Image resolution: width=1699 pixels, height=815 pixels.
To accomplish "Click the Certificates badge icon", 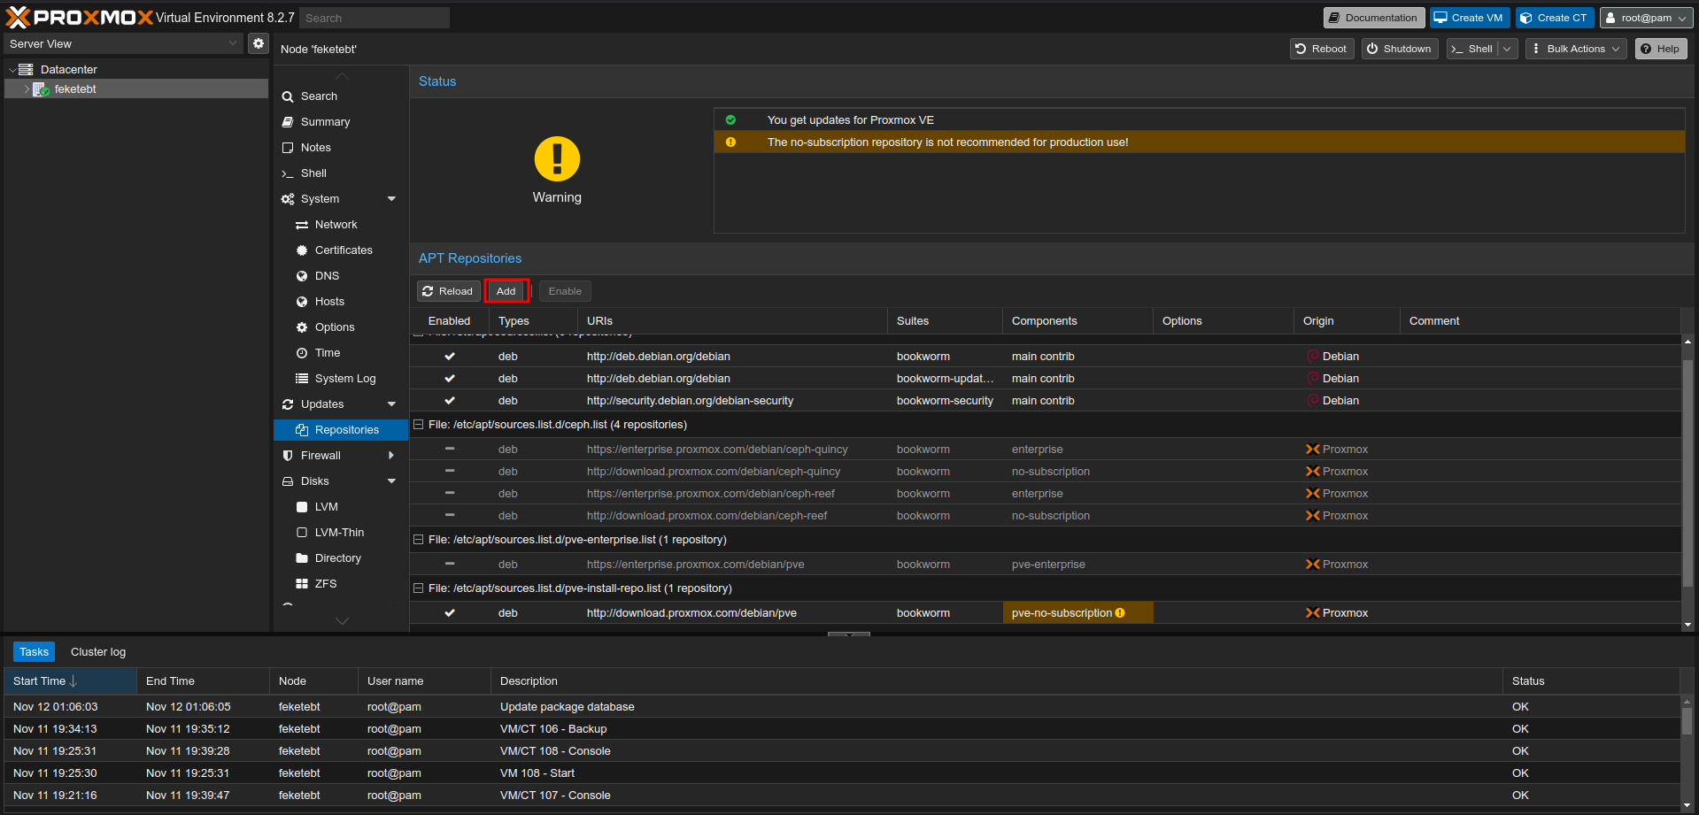I will pyautogui.click(x=302, y=250).
